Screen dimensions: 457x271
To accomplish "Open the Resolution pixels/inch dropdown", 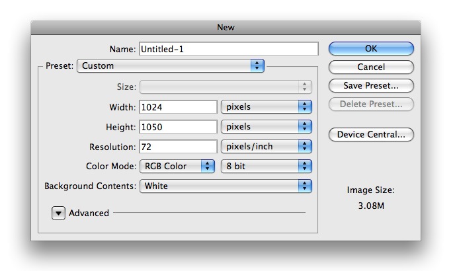I will [x=267, y=147].
